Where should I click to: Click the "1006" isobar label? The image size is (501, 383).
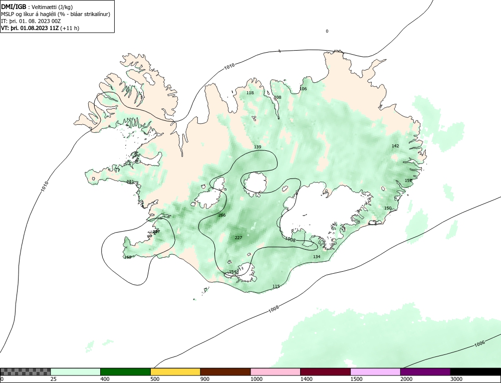[479, 343]
